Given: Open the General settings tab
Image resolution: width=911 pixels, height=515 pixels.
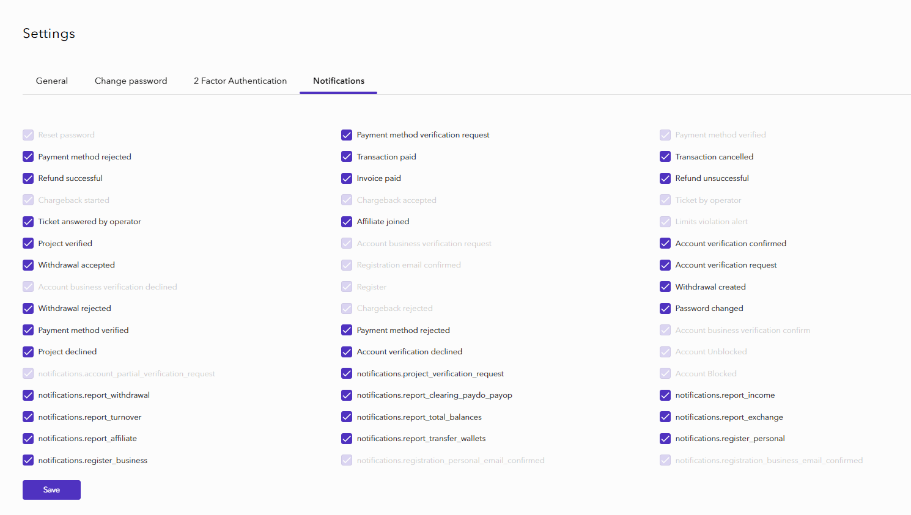Looking at the screenshot, I should click(52, 81).
